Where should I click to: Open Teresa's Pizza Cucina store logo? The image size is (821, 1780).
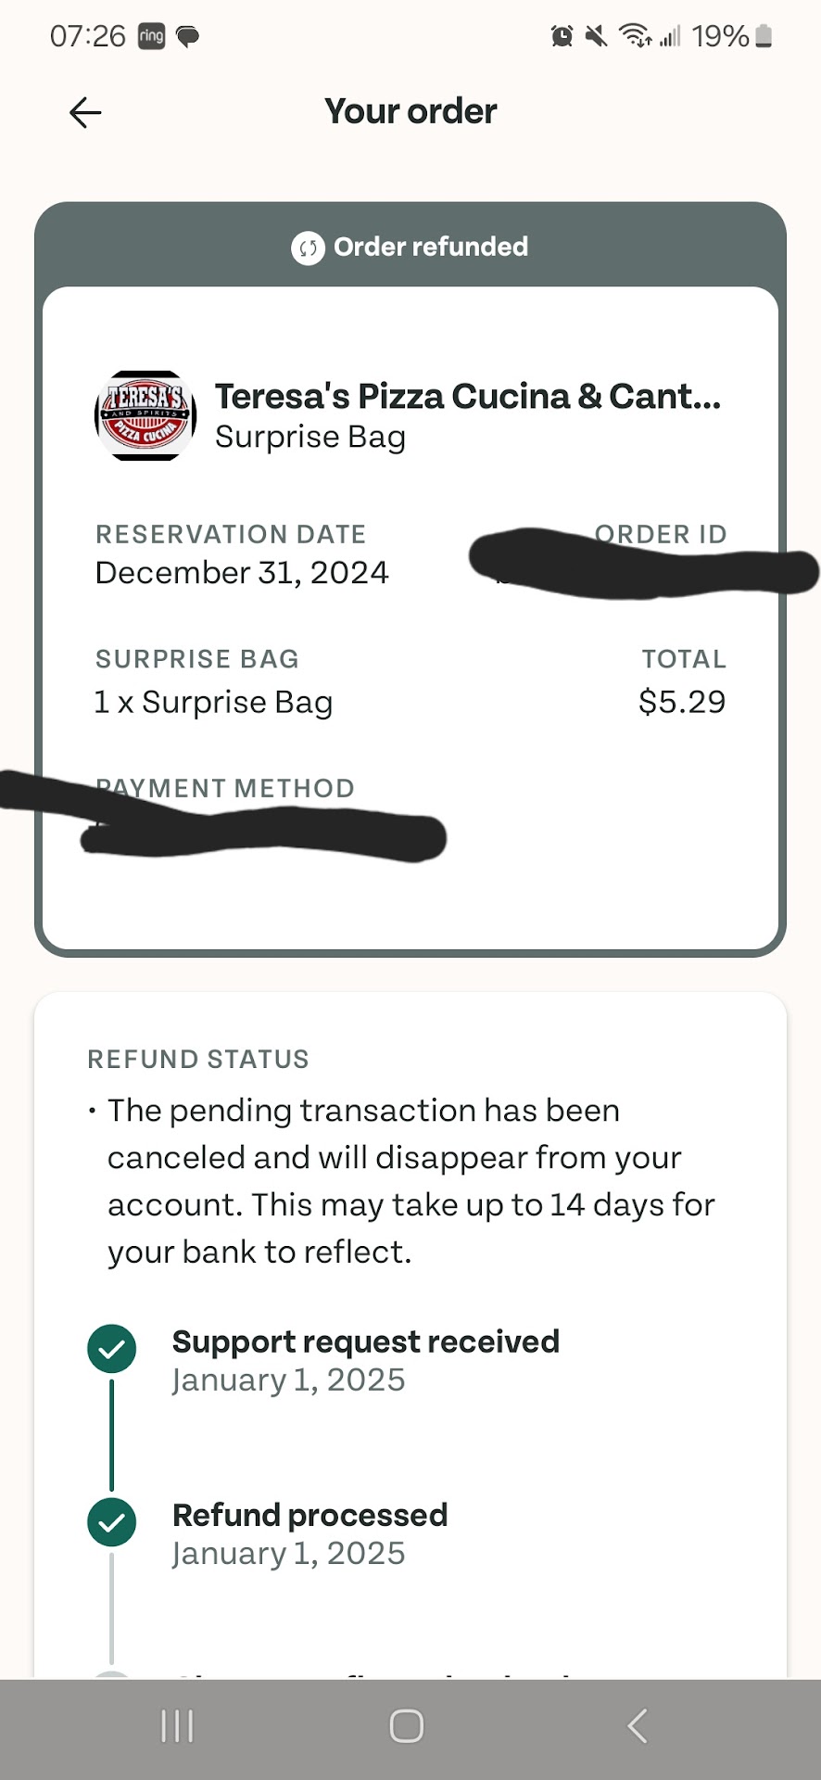[145, 415]
